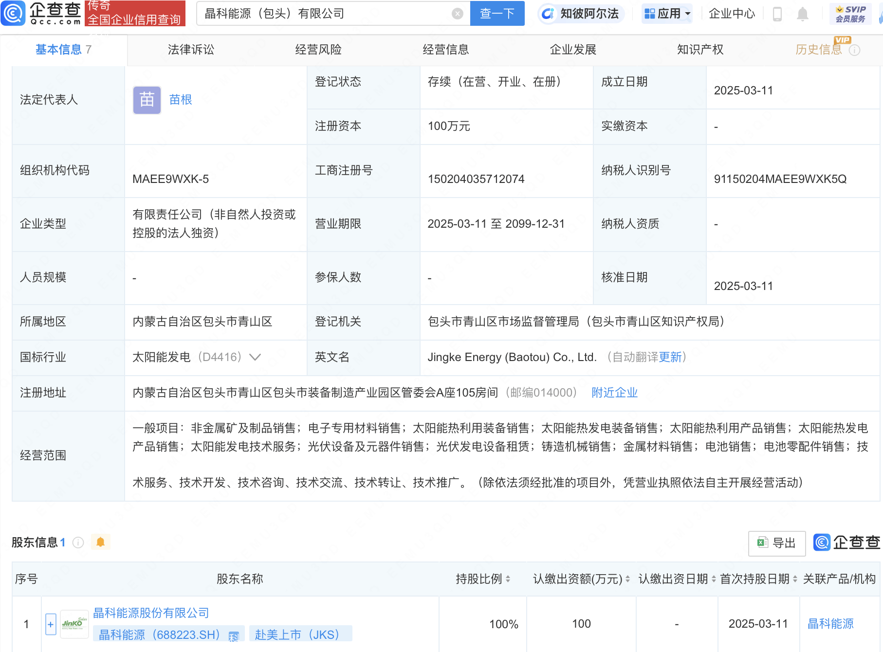Click business term 2025-03-11 至 2099-12-31
The height and width of the screenshot is (652, 883).
click(496, 224)
